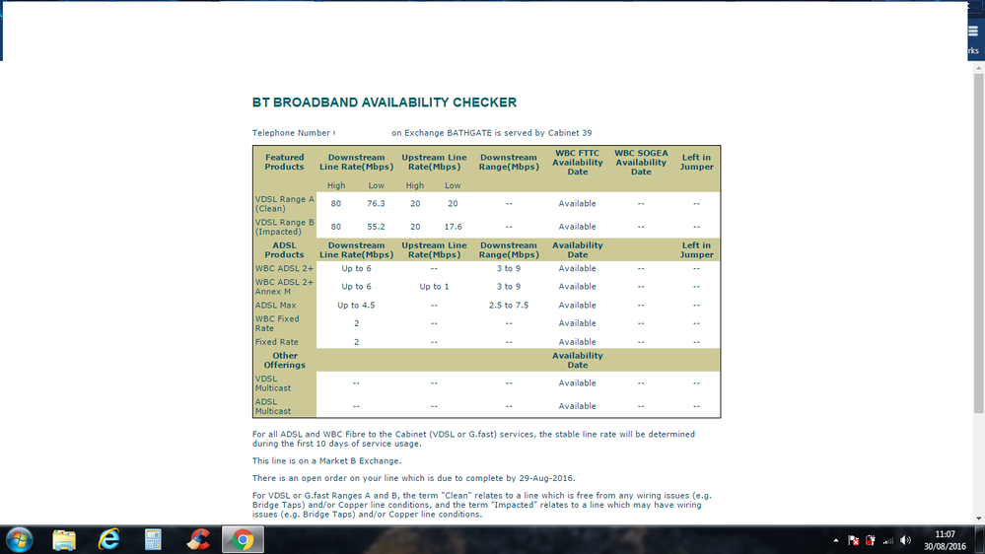Screen dimensions: 985x554
Task: Launch CCleaner from the taskbar
Action: point(198,540)
